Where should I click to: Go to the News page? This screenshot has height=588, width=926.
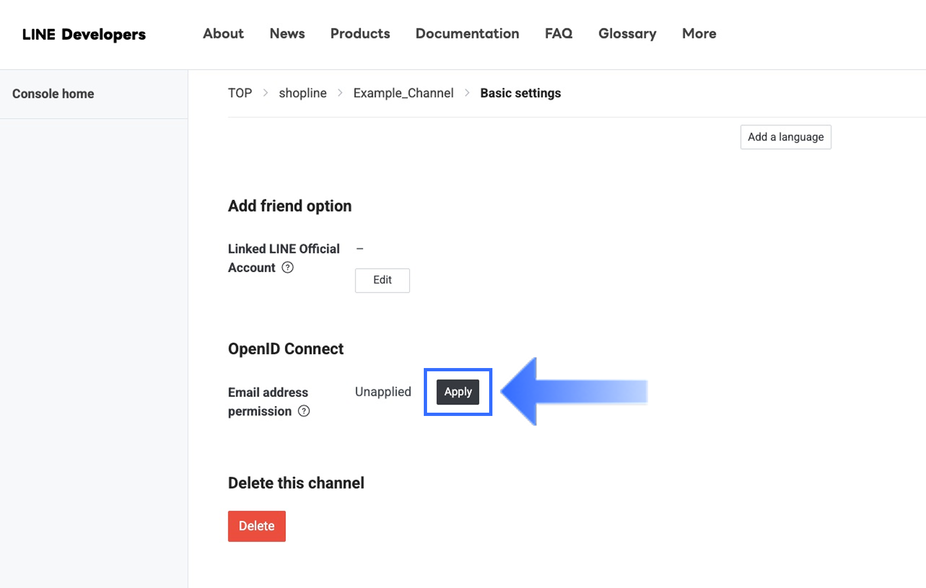[287, 34]
